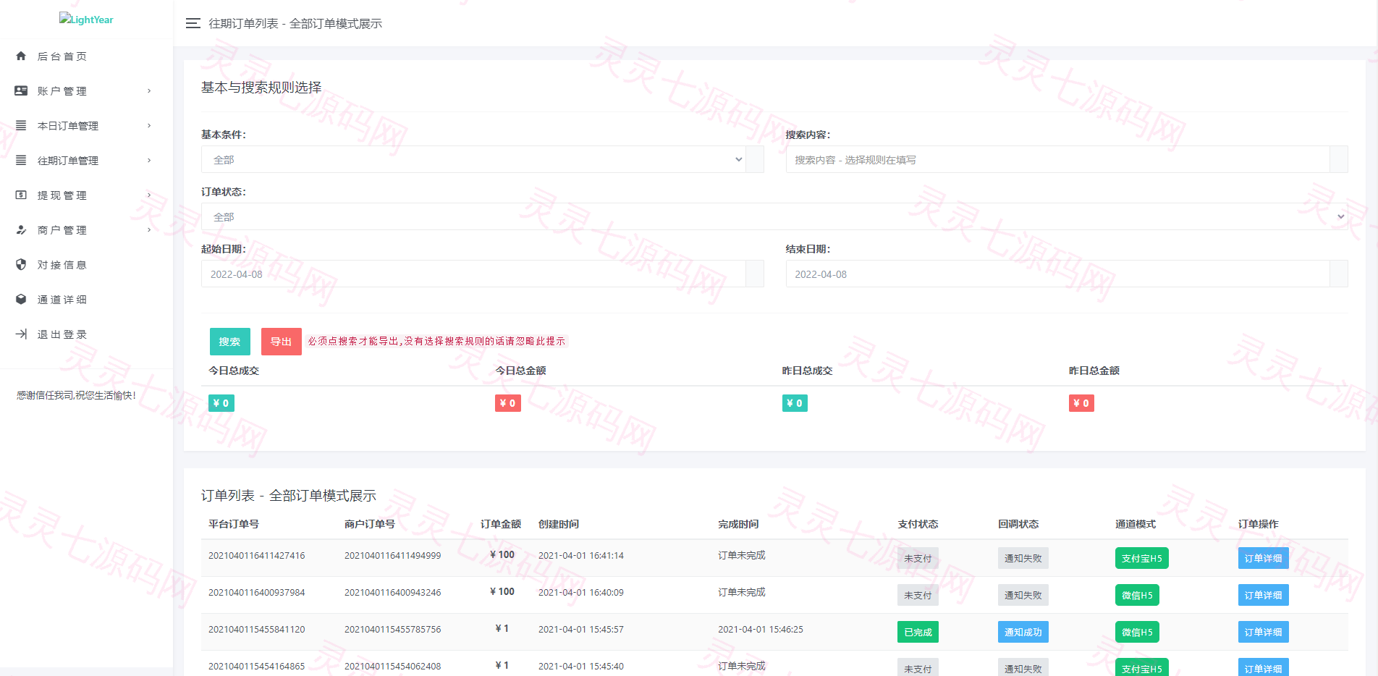
Task: Click the 订单金额 column header
Action: (x=501, y=524)
